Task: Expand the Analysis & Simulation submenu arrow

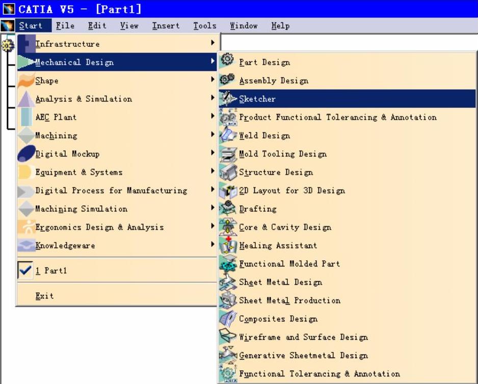Action: [x=213, y=97]
